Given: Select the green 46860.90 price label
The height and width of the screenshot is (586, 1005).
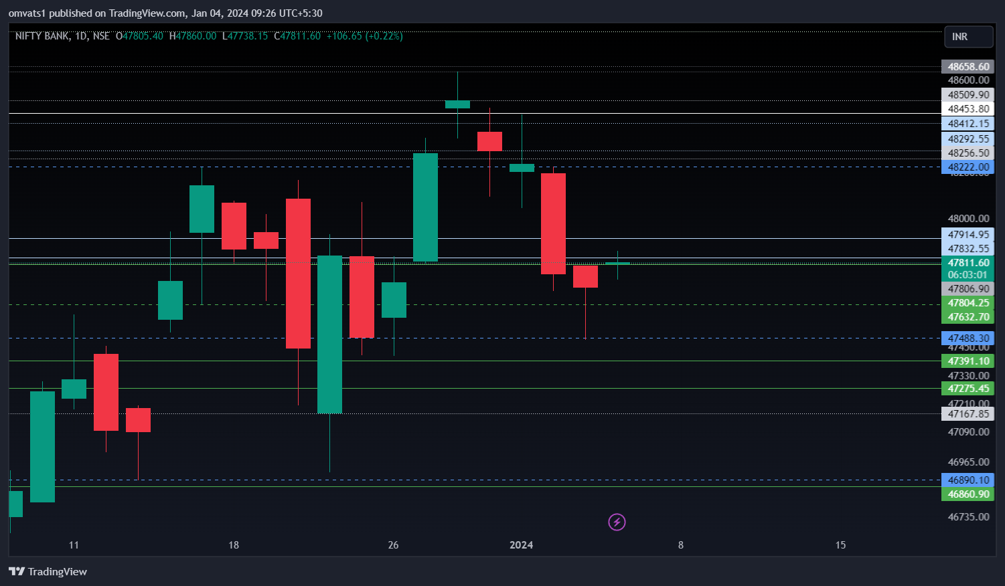Looking at the screenshot, I should (x=968, y=494).
